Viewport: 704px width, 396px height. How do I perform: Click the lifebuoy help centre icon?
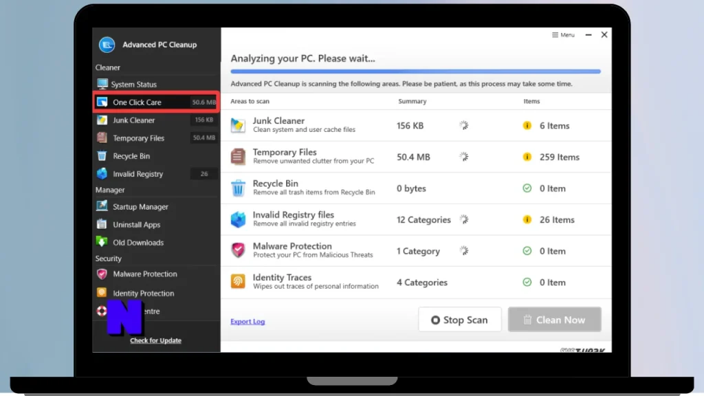click(102, 311)
